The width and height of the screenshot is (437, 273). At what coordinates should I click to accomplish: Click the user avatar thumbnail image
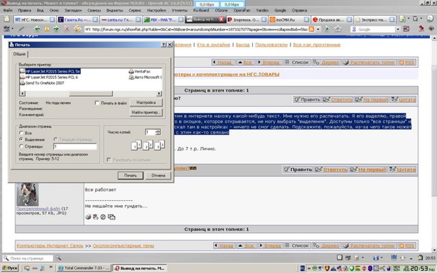pos(27,194)
